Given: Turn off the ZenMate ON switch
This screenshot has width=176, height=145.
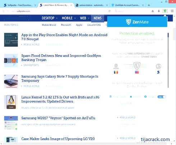Looking at the screenshot, I should (x=162, y=97).
